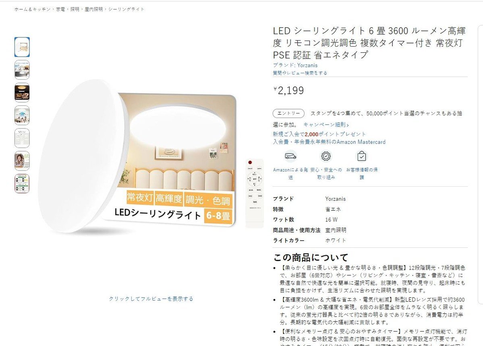Click the customer information protection bag icon

(362, 156)
